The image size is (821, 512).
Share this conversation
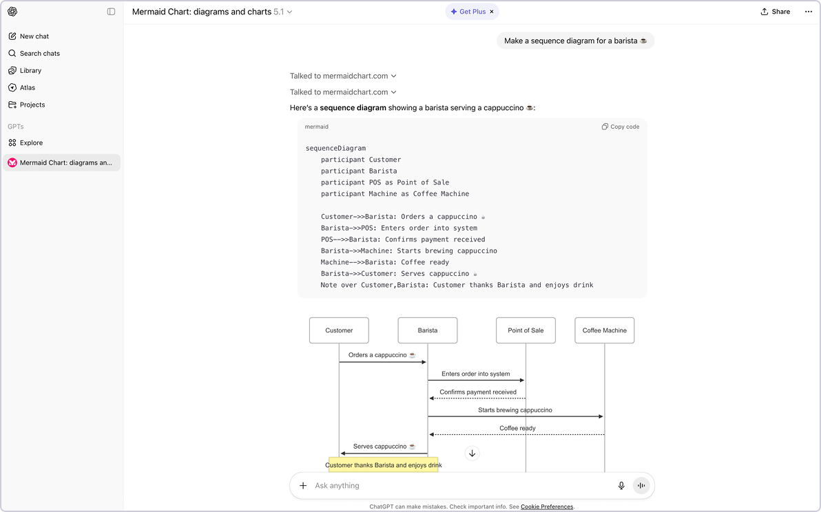775,12
